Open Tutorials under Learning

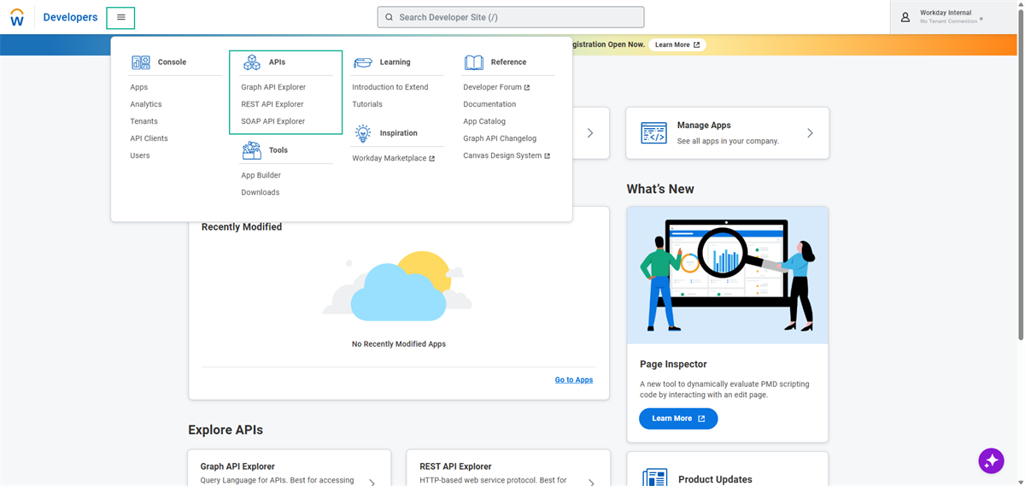click(x=367, y=104)
